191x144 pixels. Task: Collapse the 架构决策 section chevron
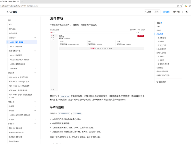[35, 73]
